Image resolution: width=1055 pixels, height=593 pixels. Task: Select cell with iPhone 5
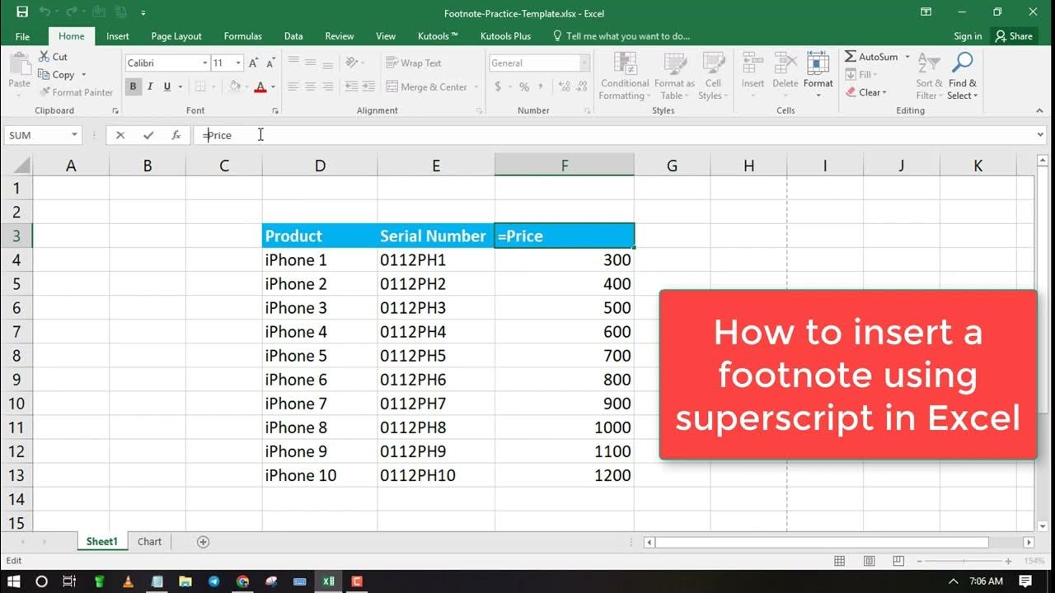click(x=320, y=356)
